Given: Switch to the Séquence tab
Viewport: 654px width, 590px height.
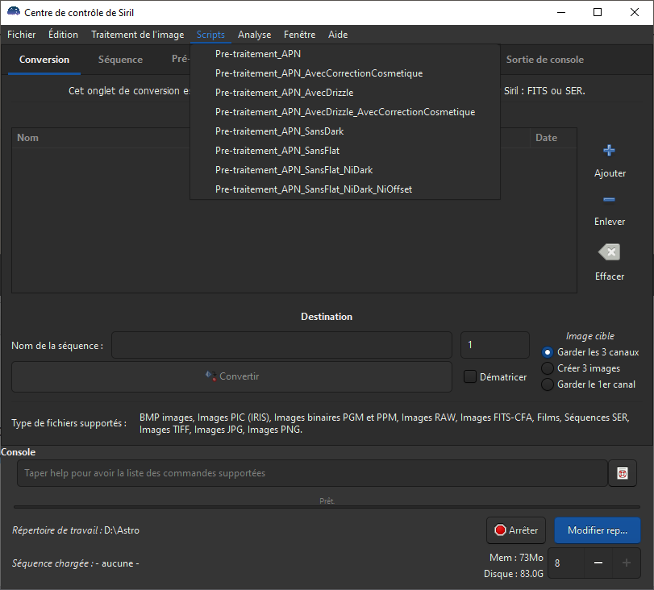Looking at the screenshot, I should point(120,60).
